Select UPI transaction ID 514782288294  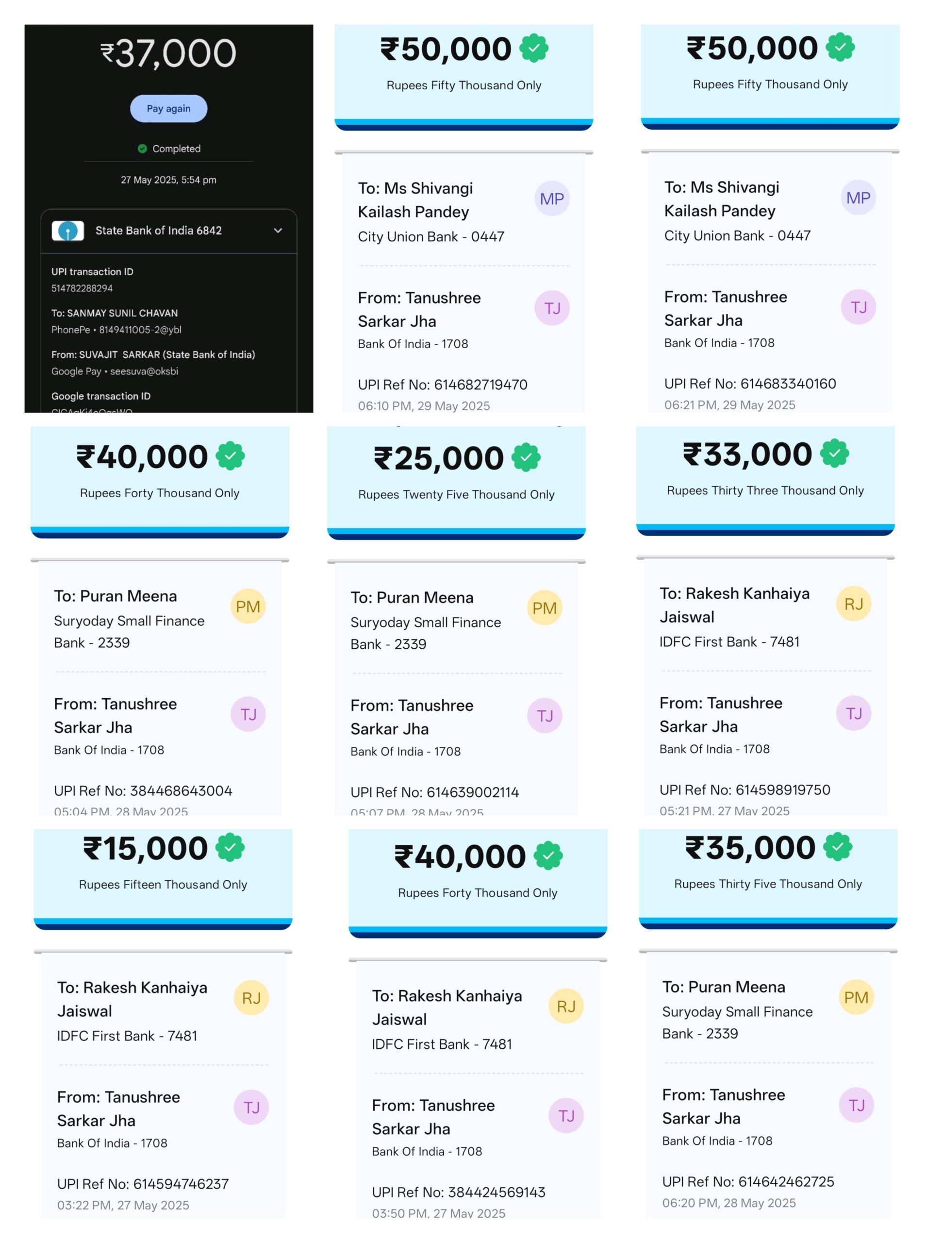coord(82,288)
